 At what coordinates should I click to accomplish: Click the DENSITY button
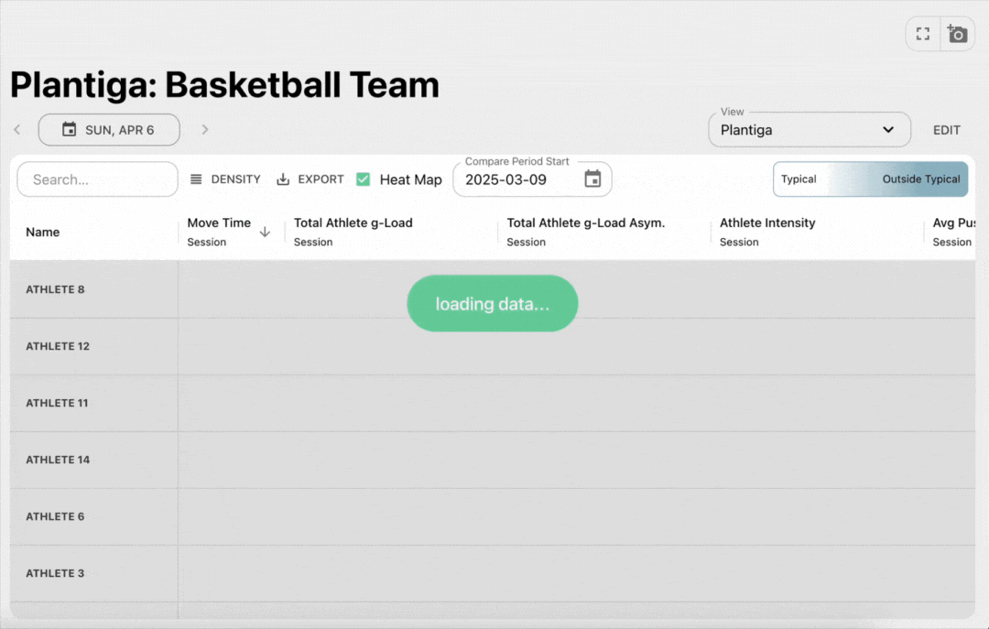pos(225,179)
